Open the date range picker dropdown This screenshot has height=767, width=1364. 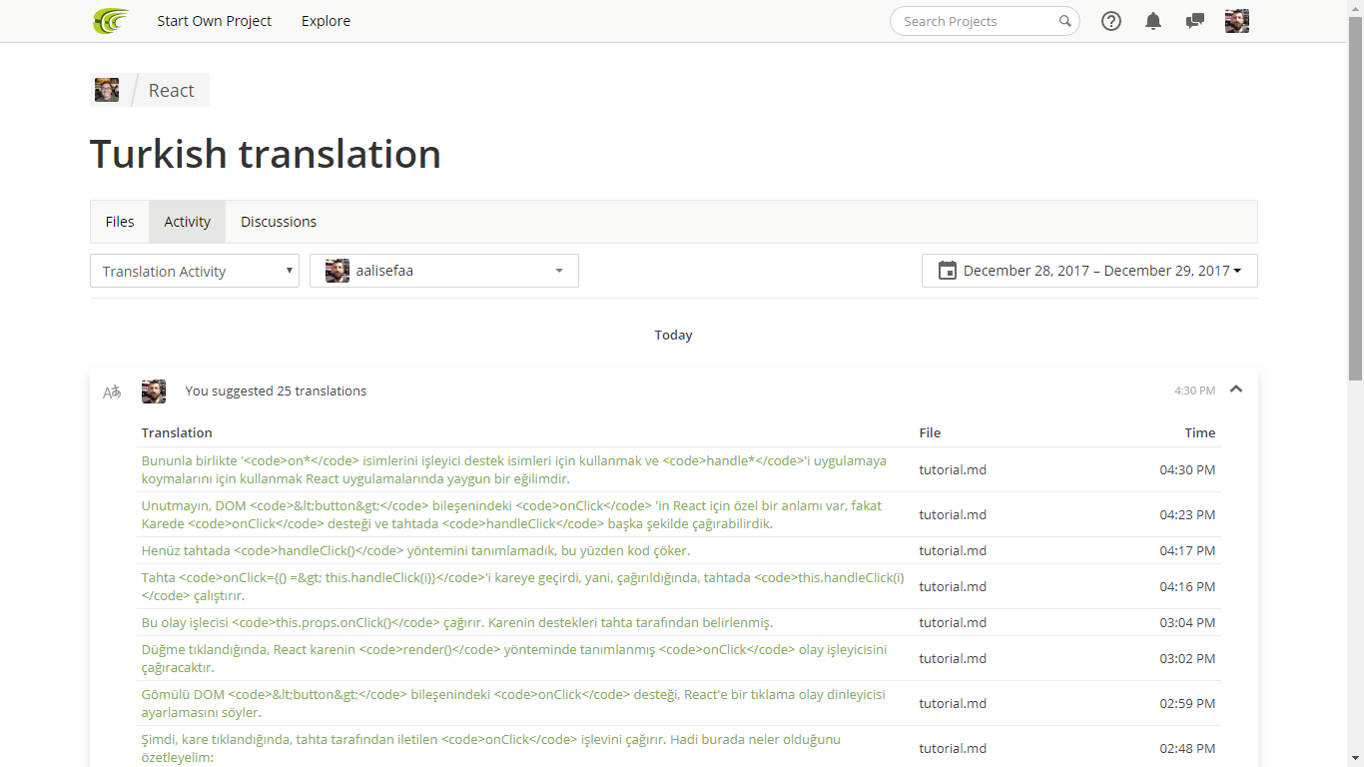1089,271
